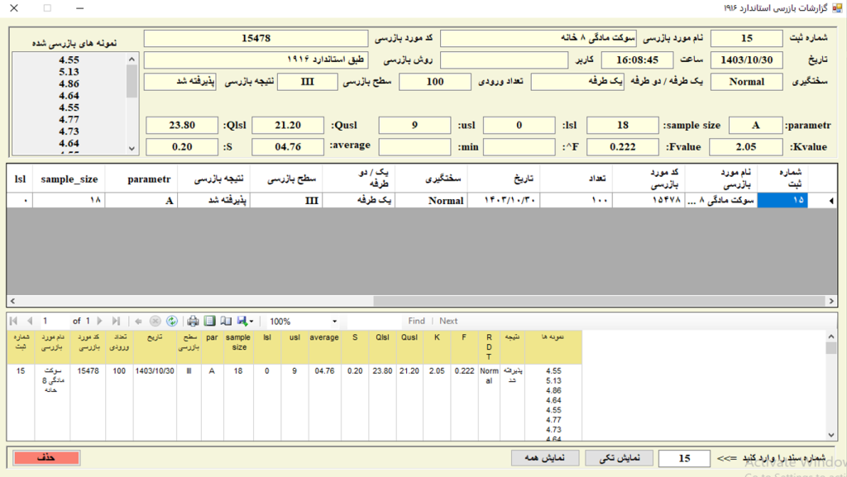
Task: Open Page Setup icon in report toolbar
Action: [x=225, y=321]
